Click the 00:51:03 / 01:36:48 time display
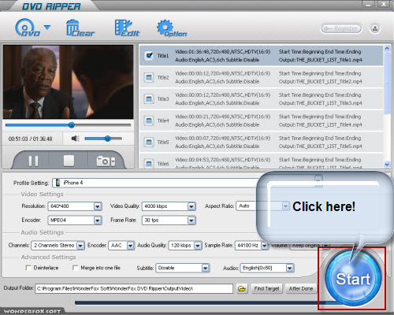Viewport: 394px width, 315px height. pos(30,139)
